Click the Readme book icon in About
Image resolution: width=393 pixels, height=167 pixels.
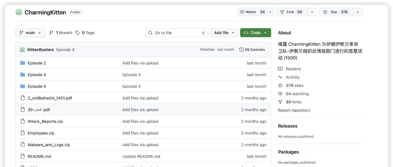click(280, 69)
